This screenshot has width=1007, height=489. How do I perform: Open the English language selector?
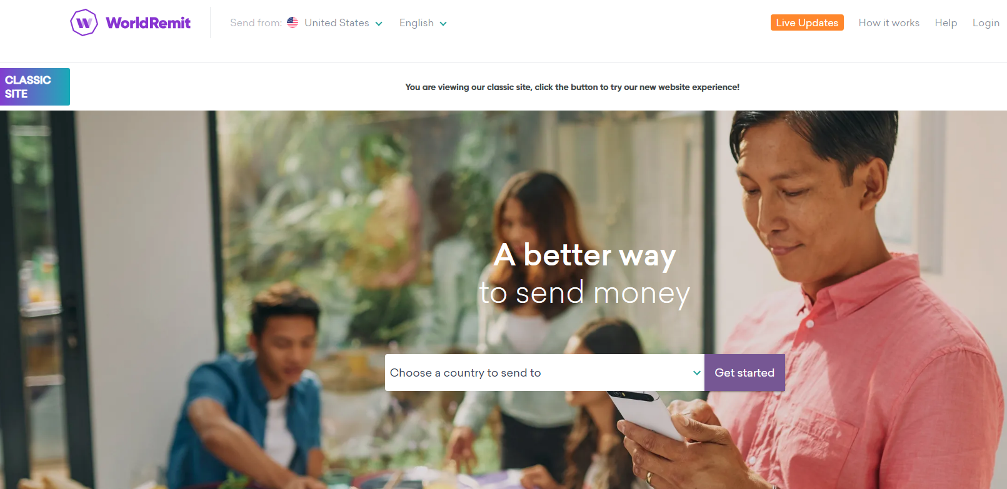423,23
